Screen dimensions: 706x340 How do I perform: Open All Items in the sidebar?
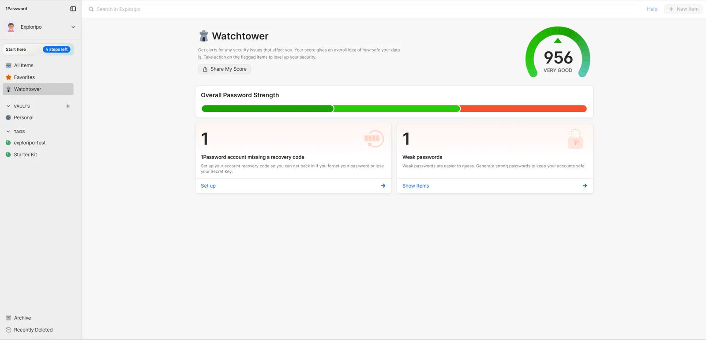pyautogui.click(x=38, y=65)
